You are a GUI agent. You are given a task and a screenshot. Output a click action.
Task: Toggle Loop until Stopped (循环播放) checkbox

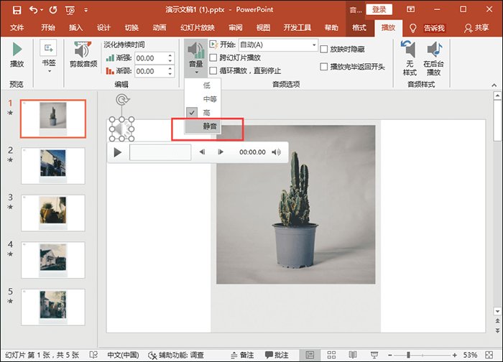tap(213, 70)
